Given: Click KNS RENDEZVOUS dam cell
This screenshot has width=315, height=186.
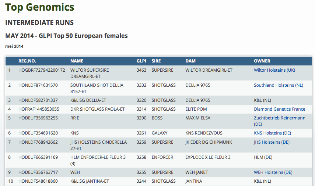Looking at the screenshot, I should (x=204, y=133).
